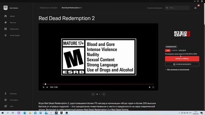The height and width of the screenshot is (115, 205).
Task: Click the Epic Games label in sidebar
Action: [x=14, y=8]
